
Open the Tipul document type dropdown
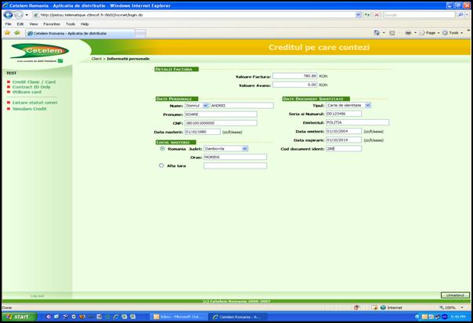pyautogui.click(x=348, y=105)
